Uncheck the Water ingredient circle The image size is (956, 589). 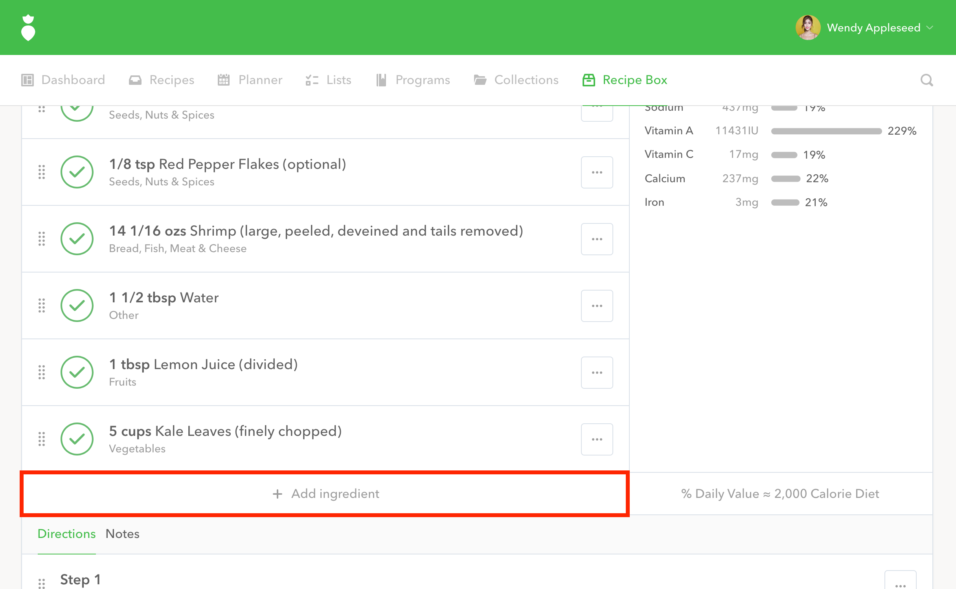coord(77,305)
